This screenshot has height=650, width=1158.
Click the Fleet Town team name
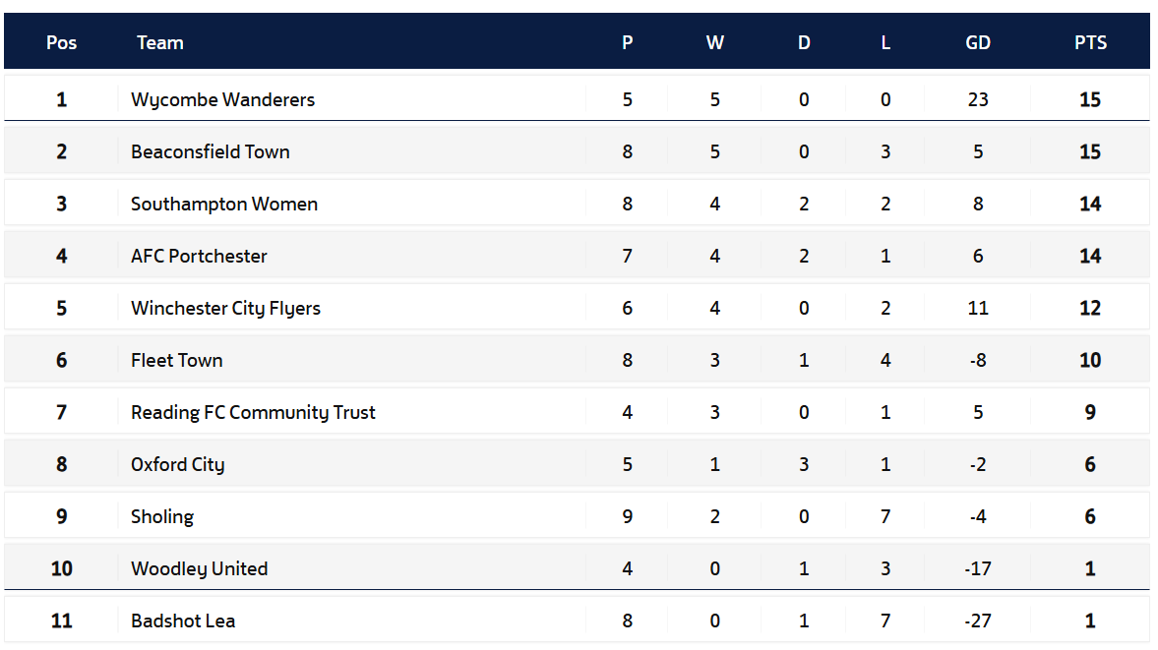coord(176,360)
